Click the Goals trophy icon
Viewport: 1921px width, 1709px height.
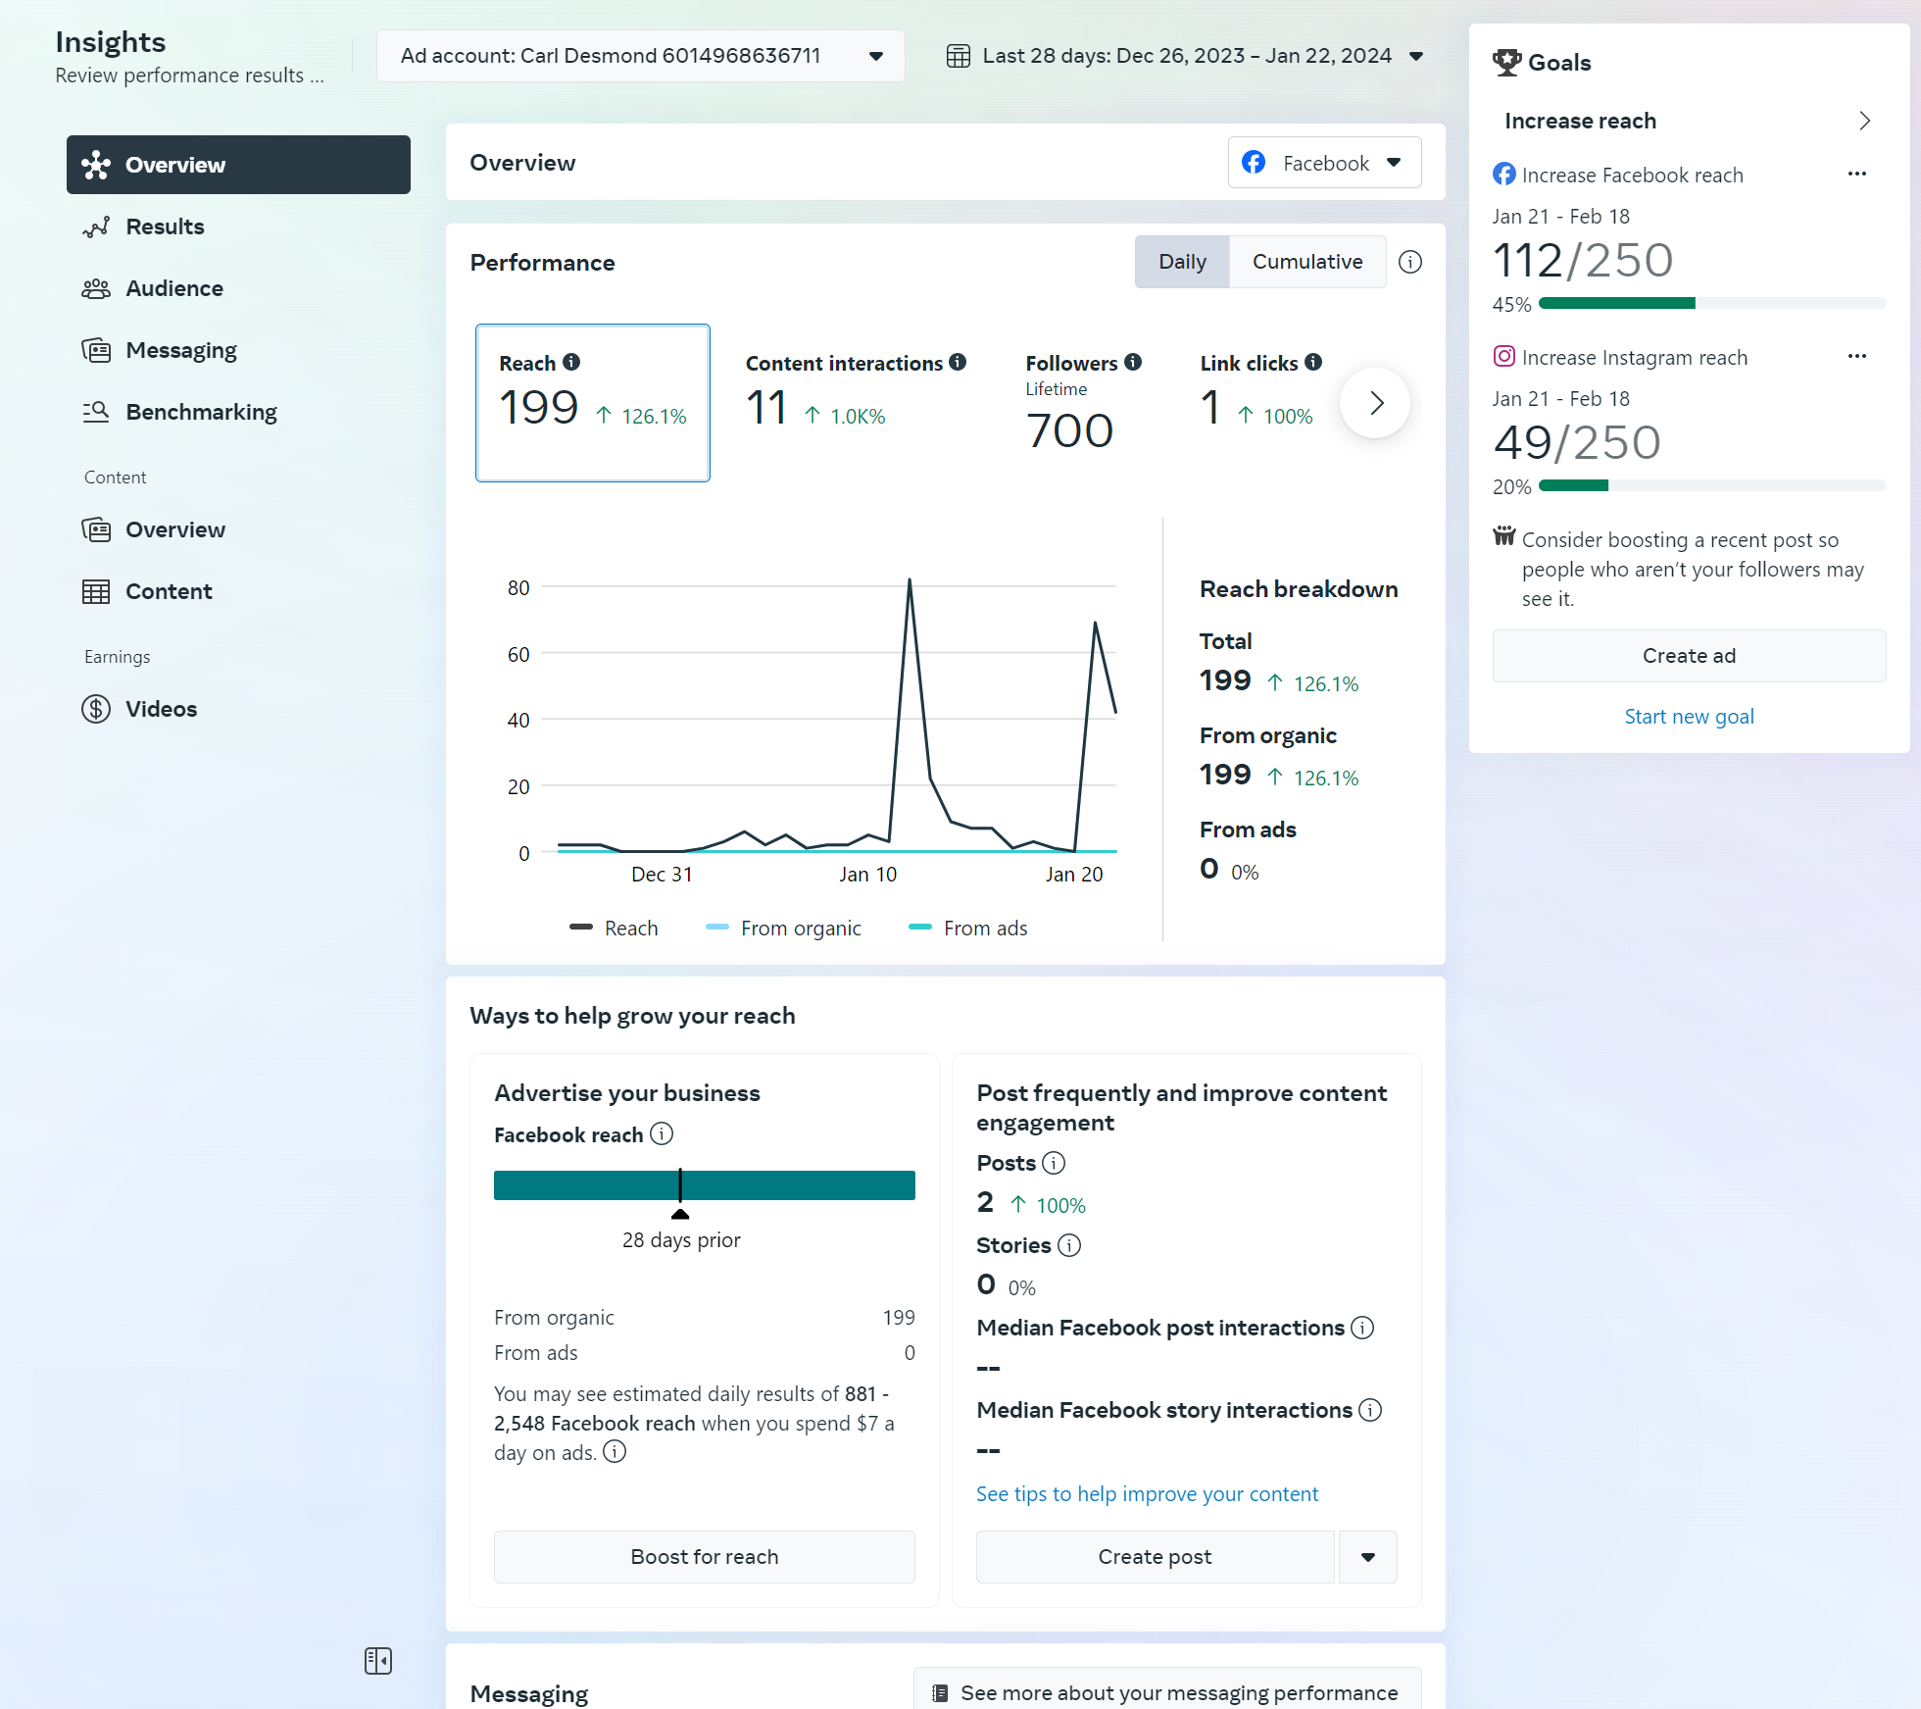[x=1506, y=62]
